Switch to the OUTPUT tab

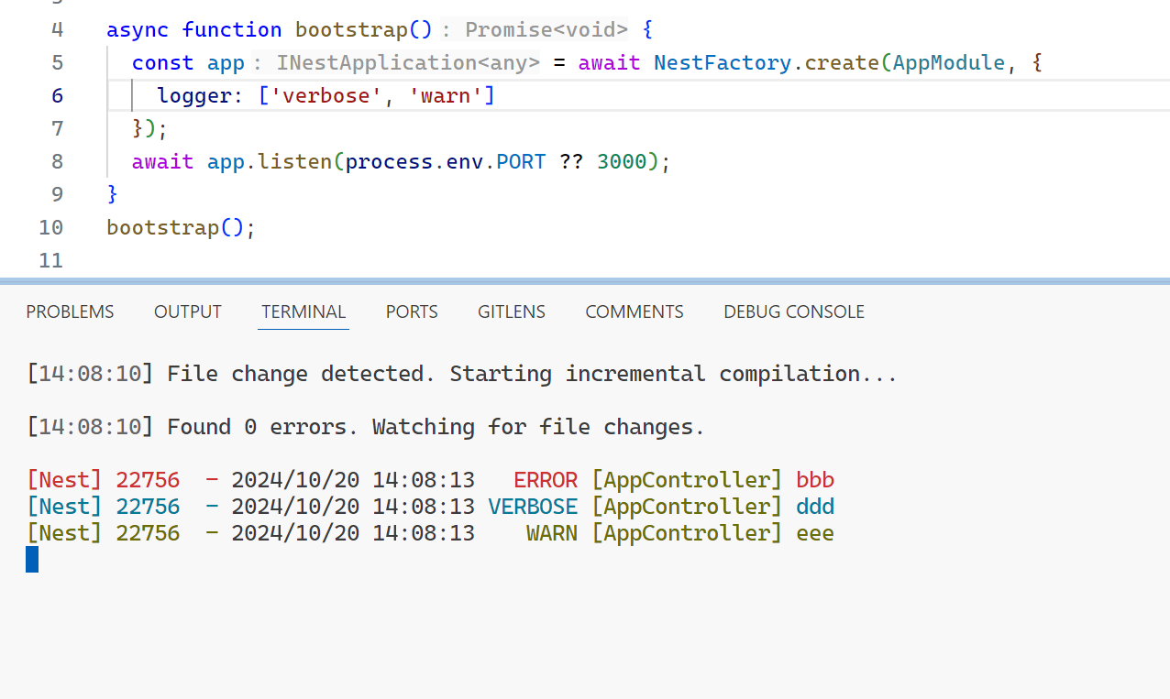coord(187,311)
